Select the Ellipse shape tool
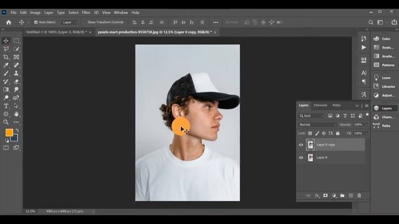The height and width of the screenshot is (224, 399). [x=6, y=114]
